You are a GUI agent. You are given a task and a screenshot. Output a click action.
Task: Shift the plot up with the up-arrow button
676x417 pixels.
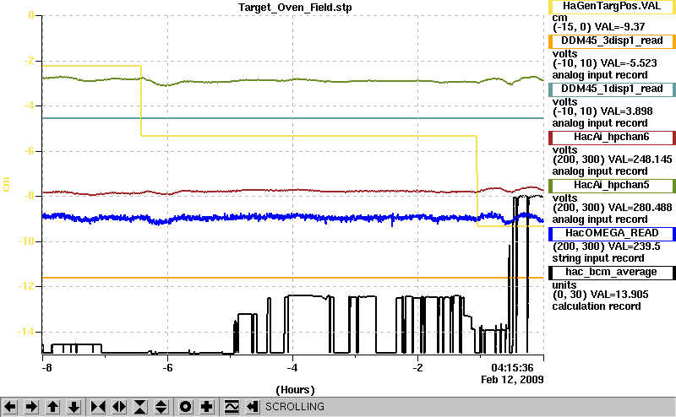click(52, 407)
